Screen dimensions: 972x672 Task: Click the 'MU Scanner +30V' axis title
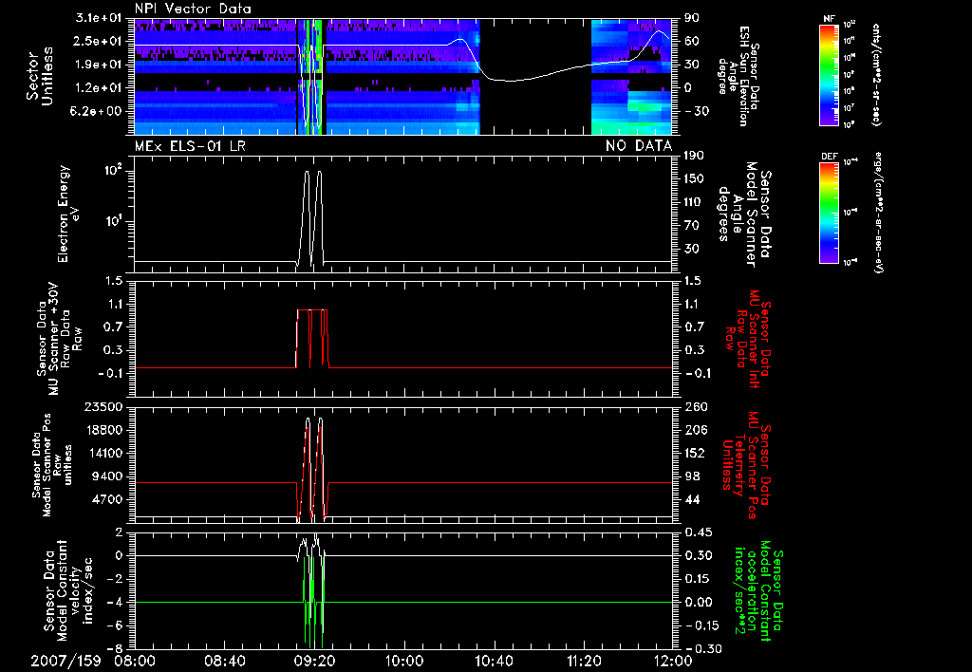[60, 339]
